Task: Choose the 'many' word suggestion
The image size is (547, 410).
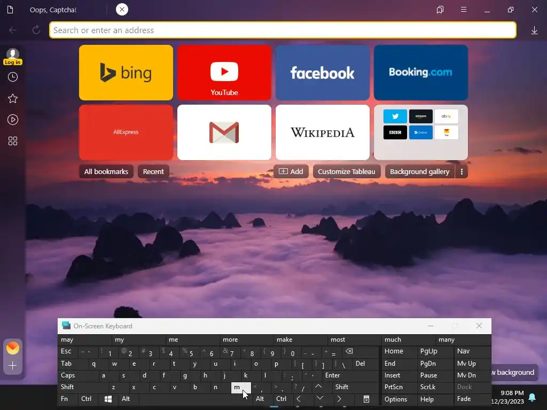Action: point(463,340)
